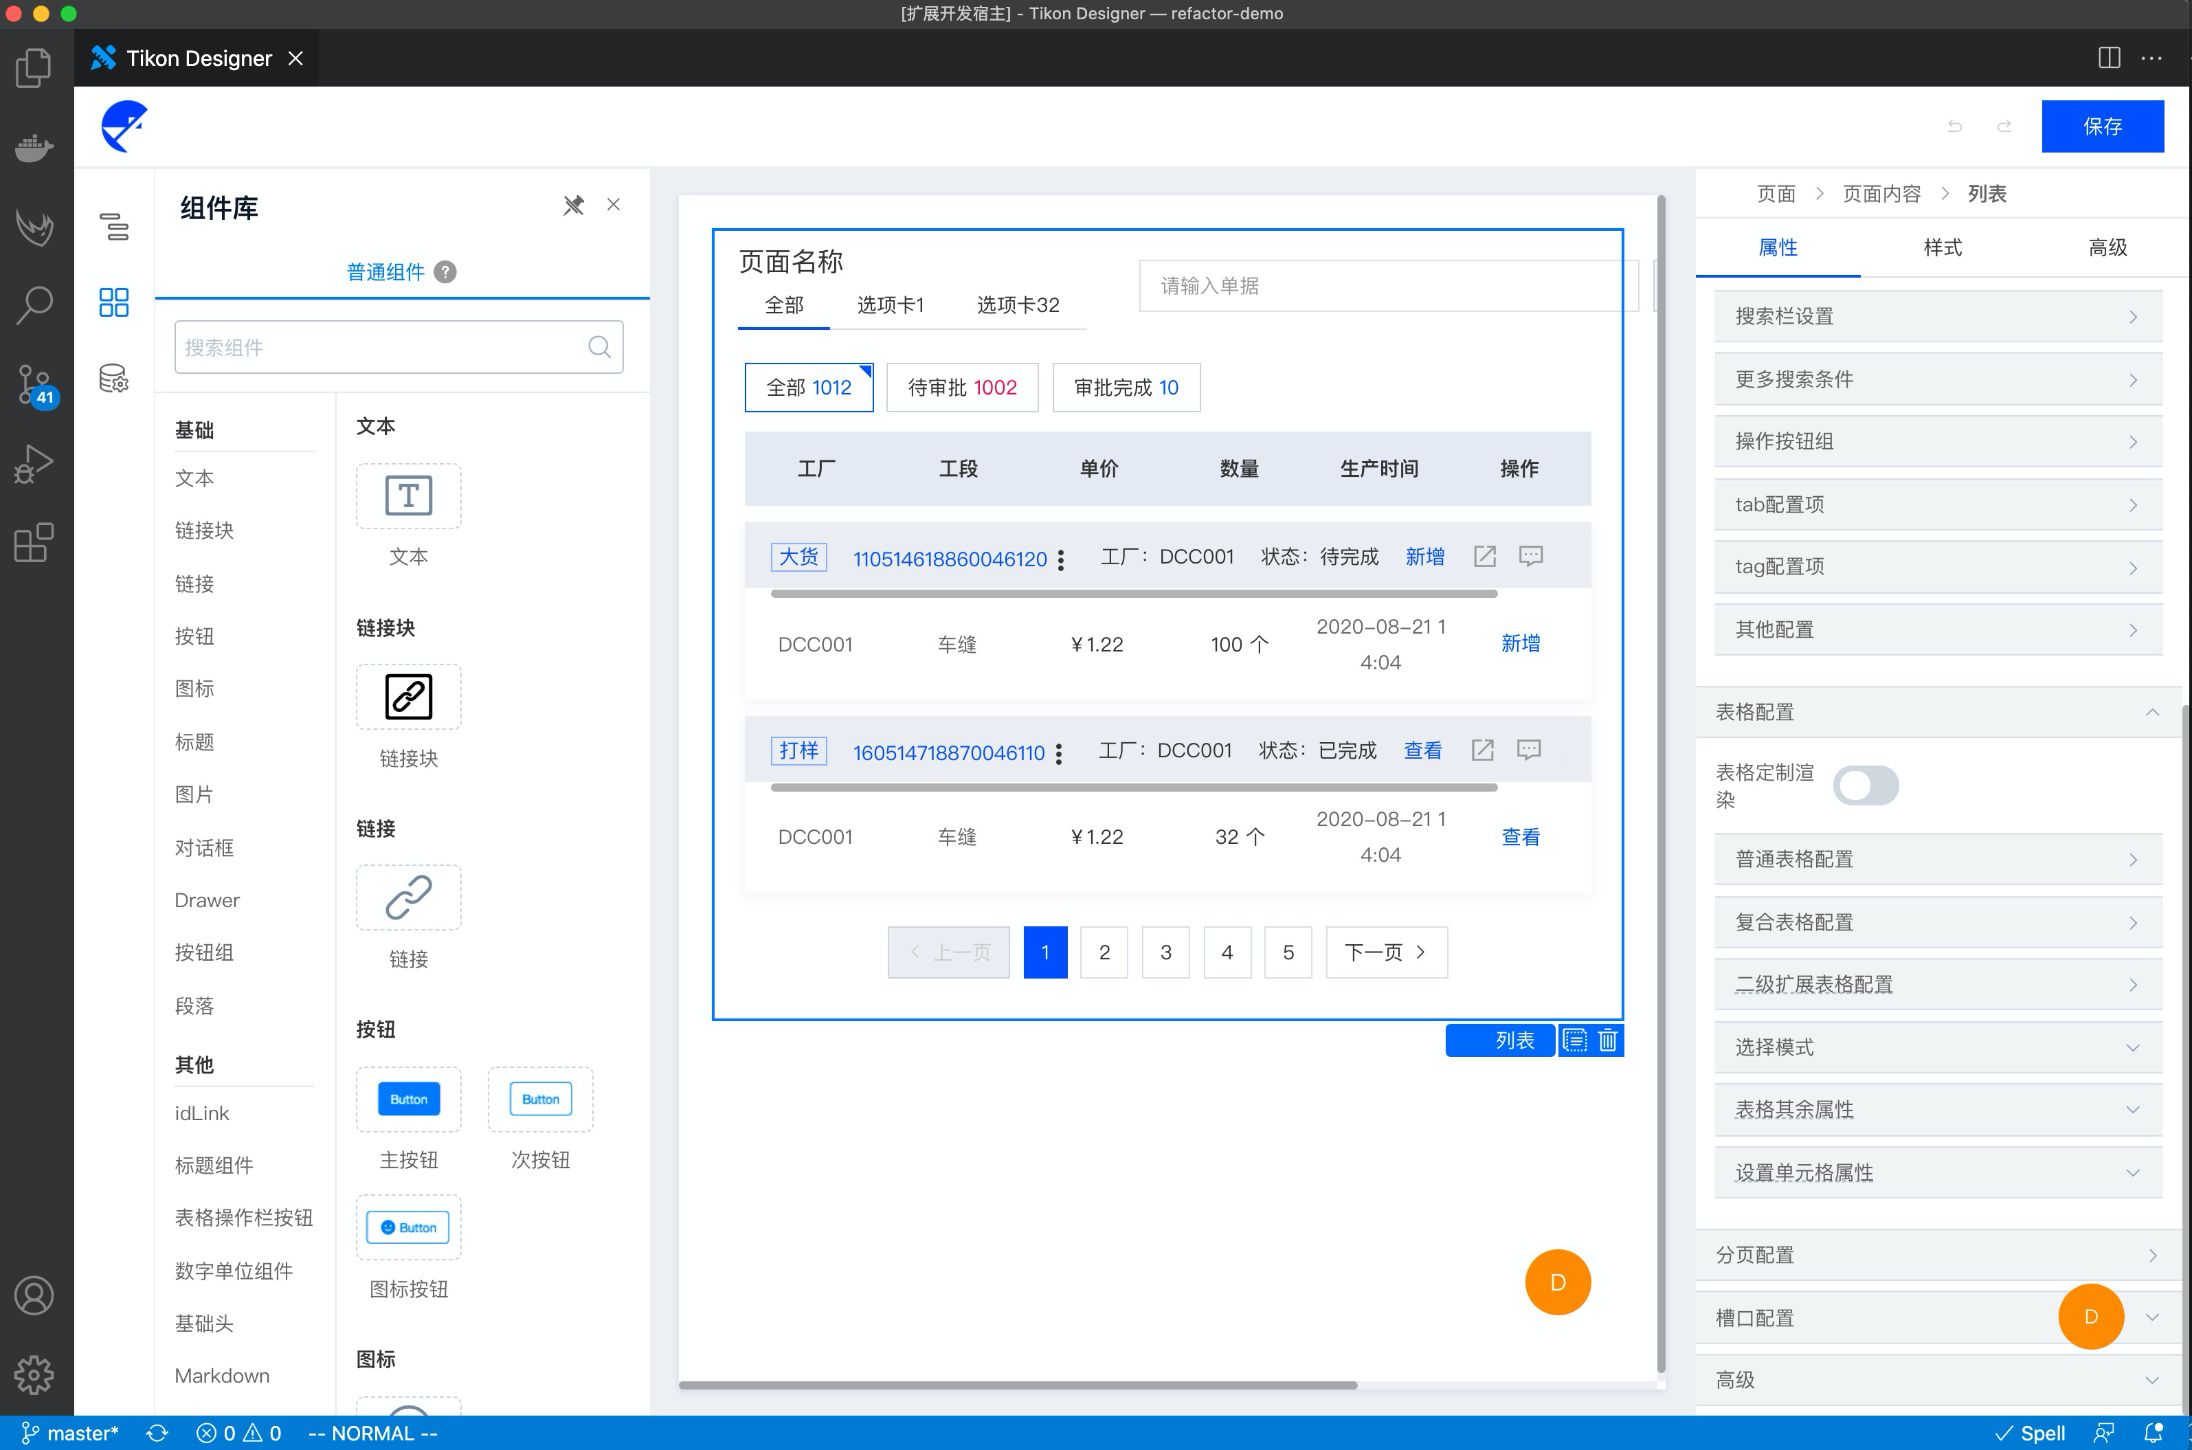Delete the selected 列表 component
Screen dimensions: 2192x1450
click(x=1608, y=1040)
